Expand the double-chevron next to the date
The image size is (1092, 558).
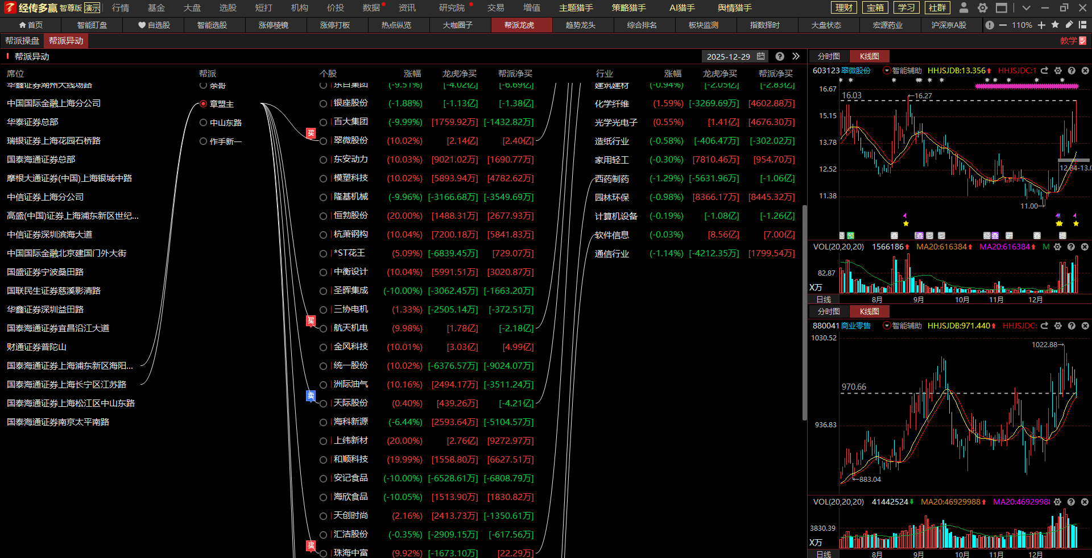pyautogui.click(x=796, y=56)
